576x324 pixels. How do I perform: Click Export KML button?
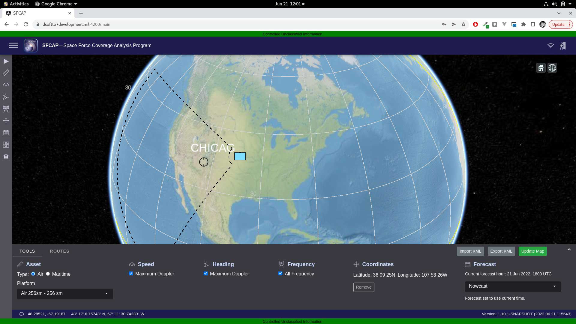(501, 251)
